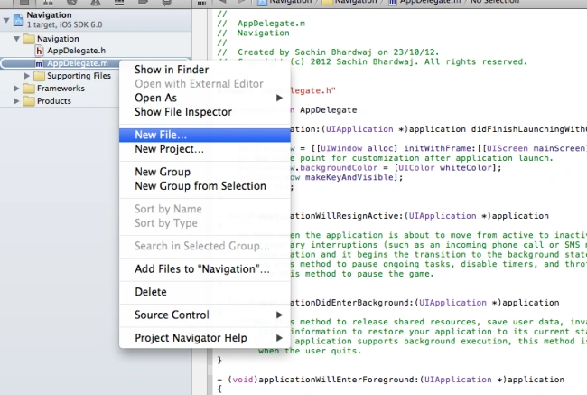Choose Add Files to "Navigation"…
The image size is (587, 395).
(x=205, y=269)
